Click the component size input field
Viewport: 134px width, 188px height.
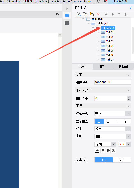(111, 98)
